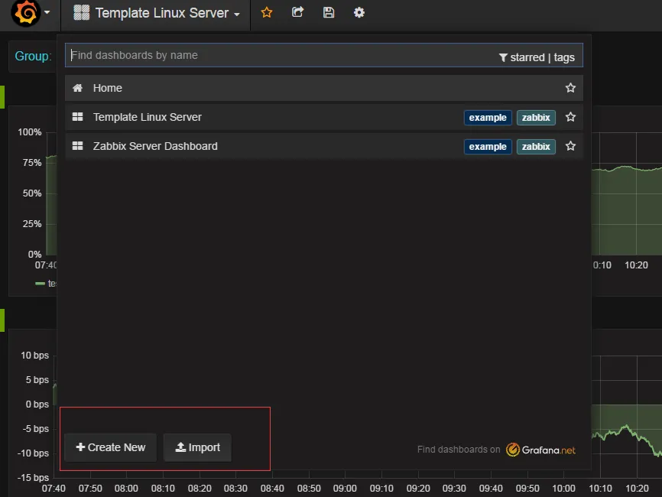This screenshot has width=662, height=497.
Task: Click the zabbix tag on Template Linux Server
Action: (x=536, y=118)
